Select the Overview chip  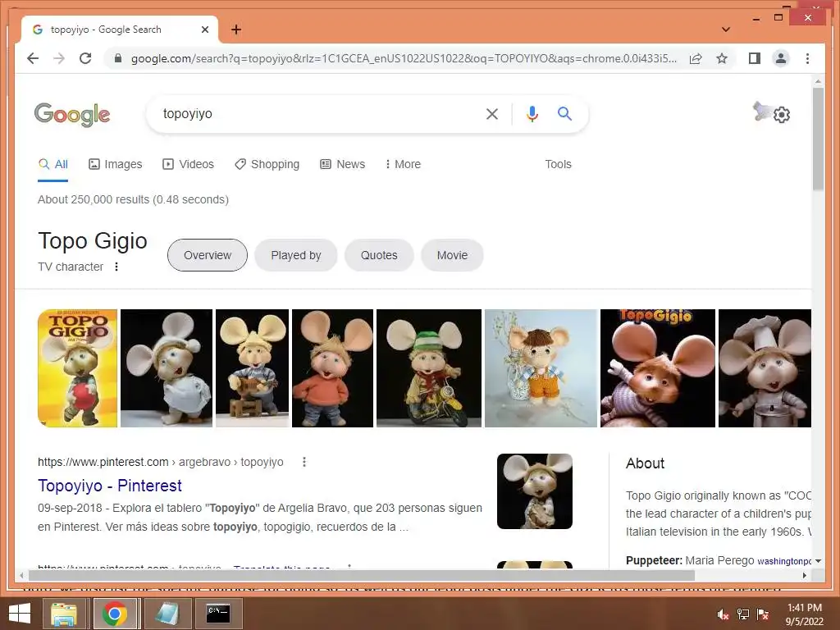point(208,255)
